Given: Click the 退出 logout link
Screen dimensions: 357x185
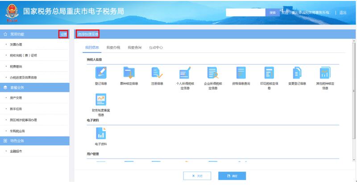Looking at the screenshot, I should (x=343, y=12).
